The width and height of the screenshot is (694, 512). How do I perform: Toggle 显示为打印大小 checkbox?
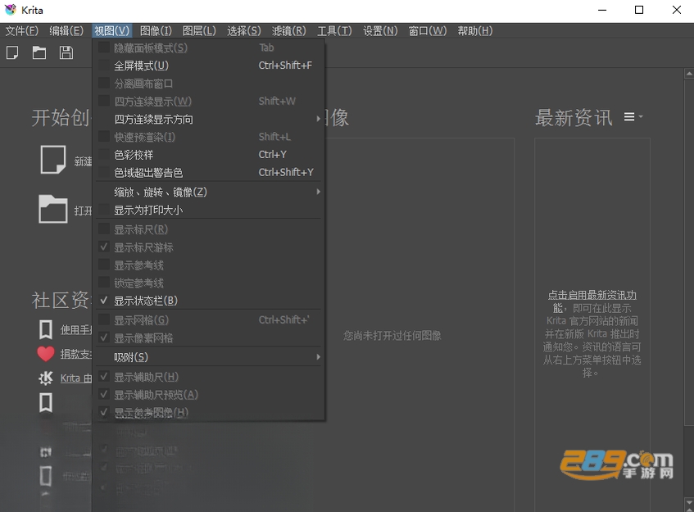(103, 210)
